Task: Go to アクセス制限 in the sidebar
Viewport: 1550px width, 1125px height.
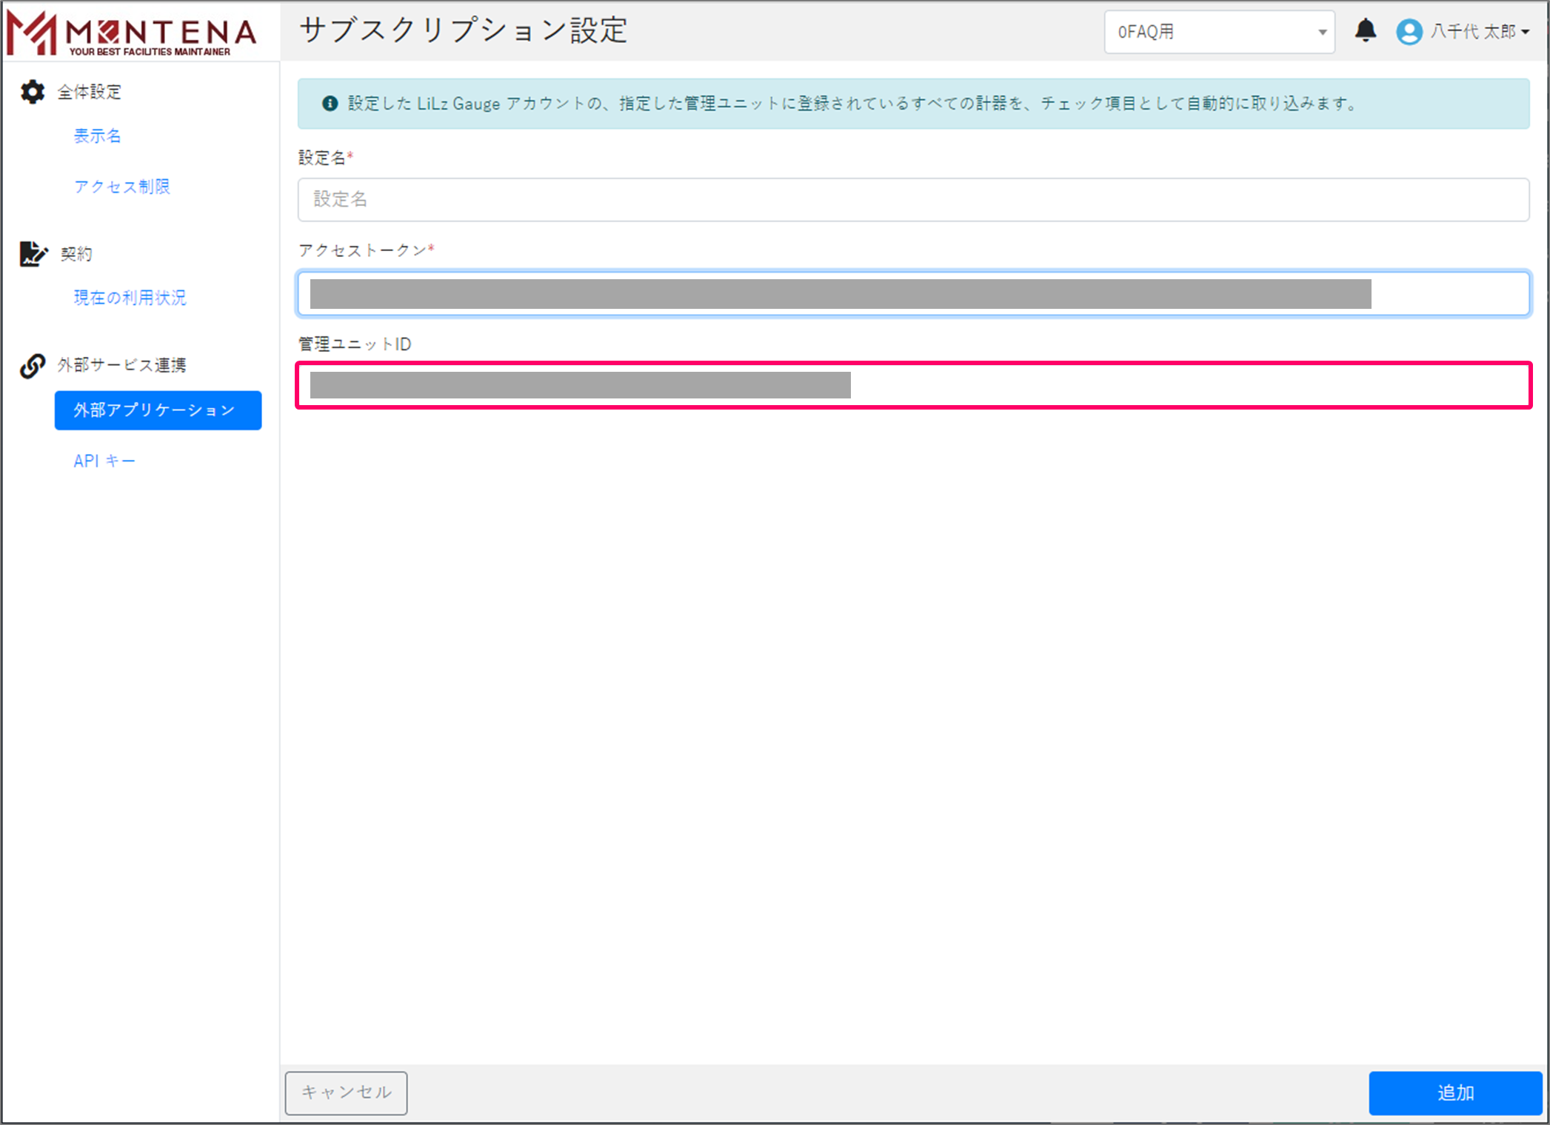Action: point(122,187)
